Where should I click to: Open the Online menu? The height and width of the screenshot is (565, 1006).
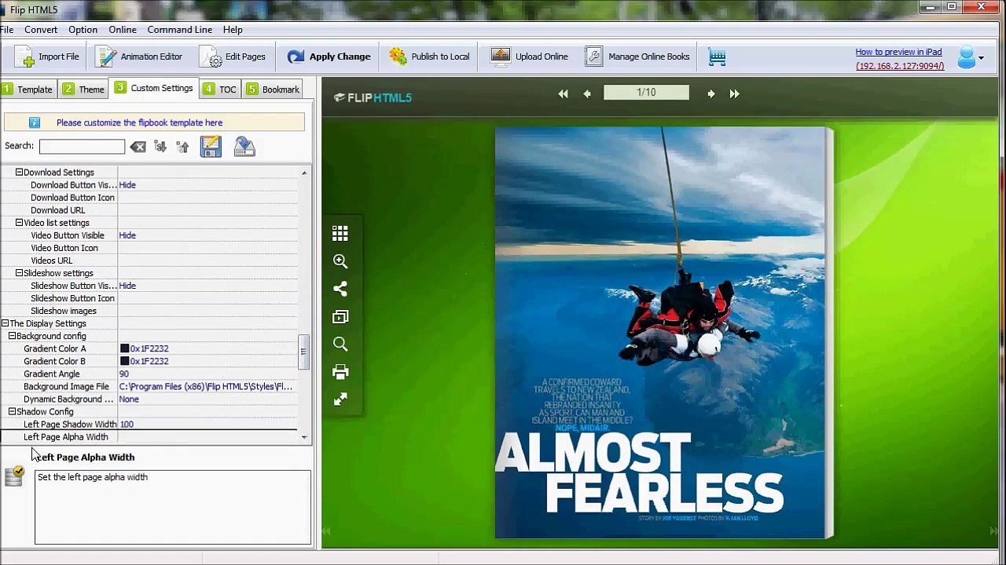123,30
